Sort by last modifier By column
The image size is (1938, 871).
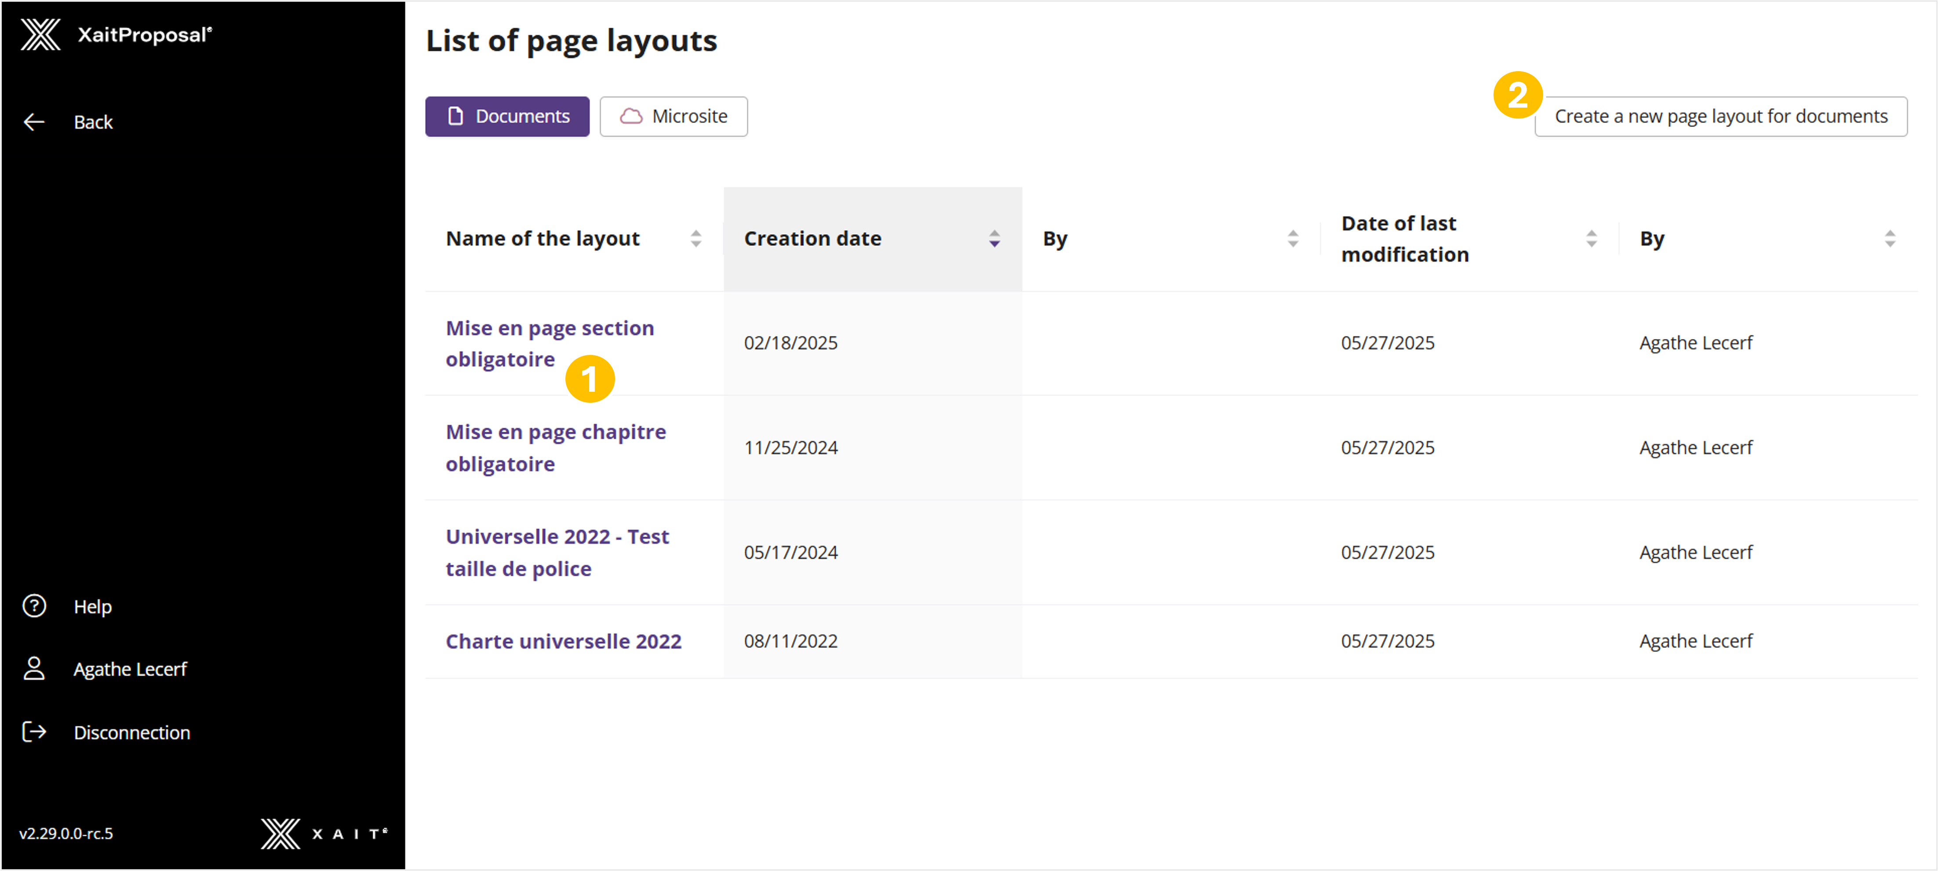pyautogui.click(x=1889, y=238)
